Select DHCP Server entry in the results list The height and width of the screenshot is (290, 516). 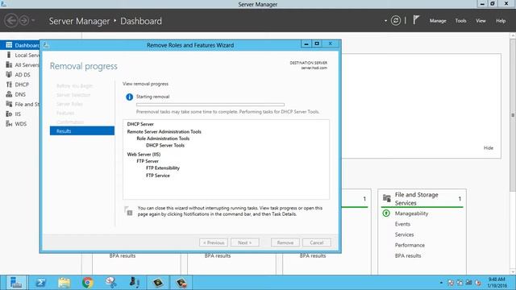click(x=140, y=124)
